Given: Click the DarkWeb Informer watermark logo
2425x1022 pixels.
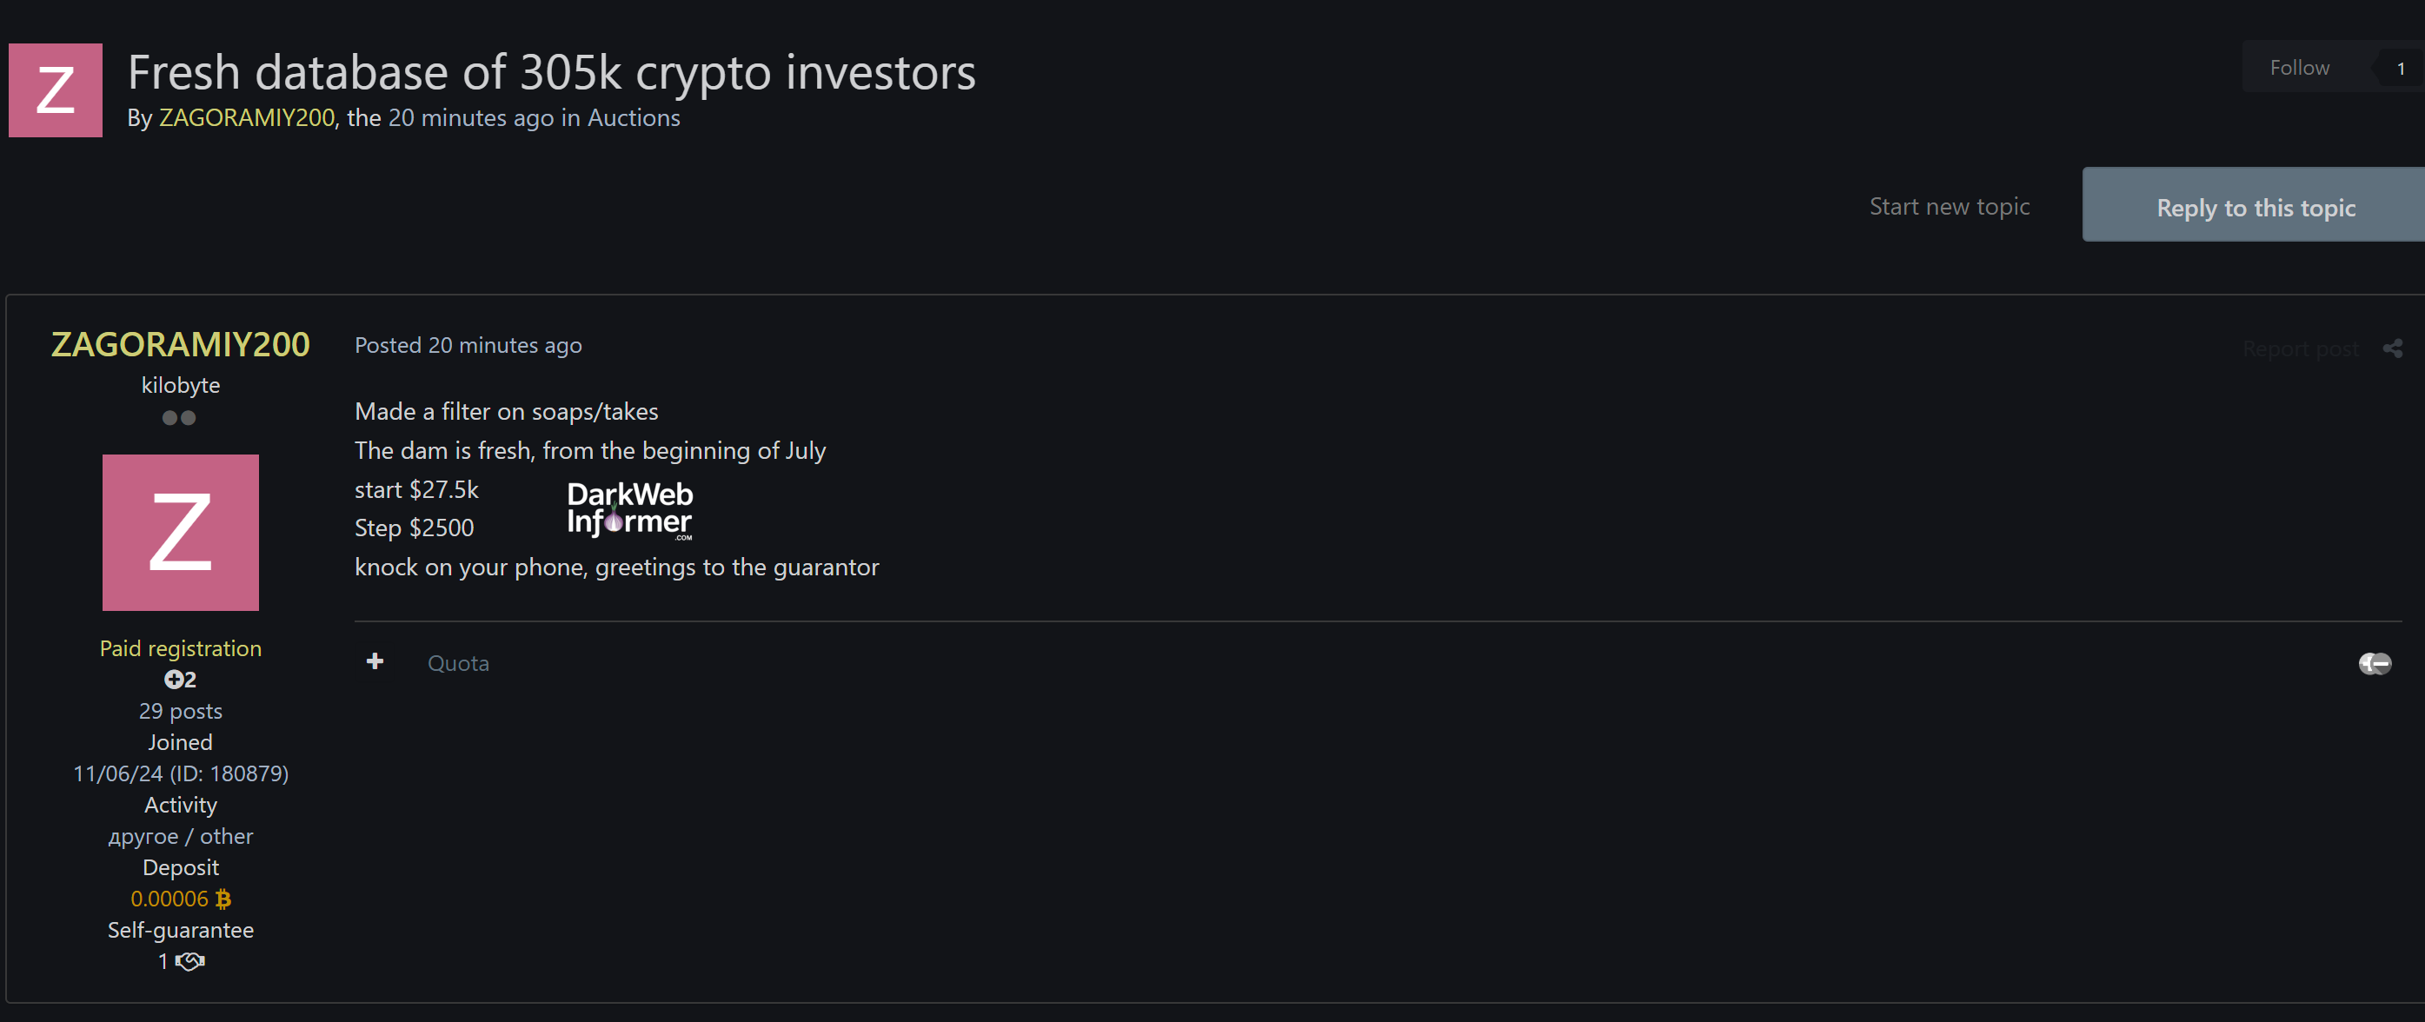Looking at the screenshot, I should [630, 510].
